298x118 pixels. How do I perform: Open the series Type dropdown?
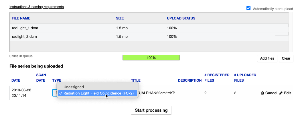(x=54, y=93)
